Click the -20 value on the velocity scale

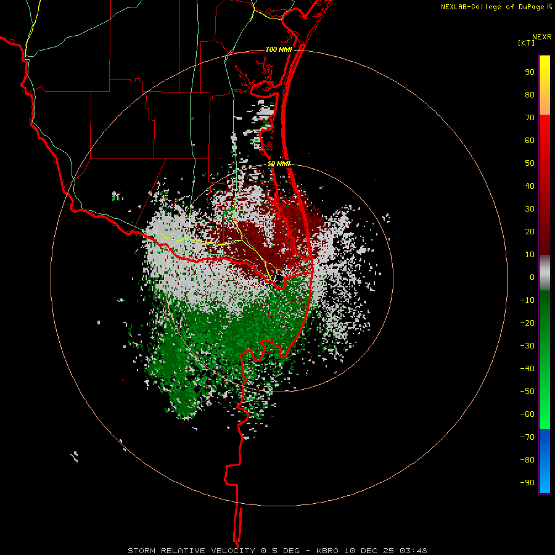[527, 323]
